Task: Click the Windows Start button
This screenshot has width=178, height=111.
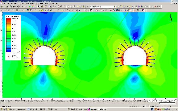Action: point(3,109)
